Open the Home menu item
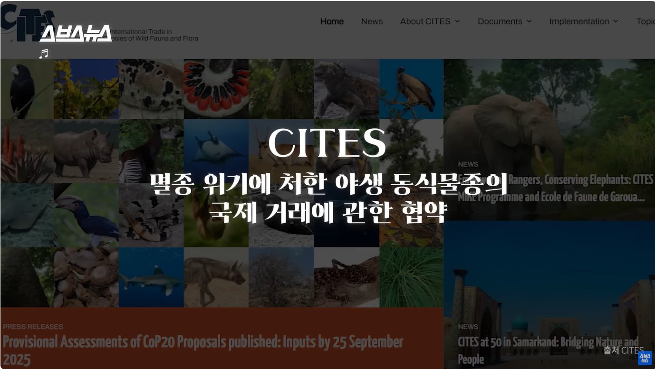This screenshot has width=655, height=369. (x=332, y=21)
